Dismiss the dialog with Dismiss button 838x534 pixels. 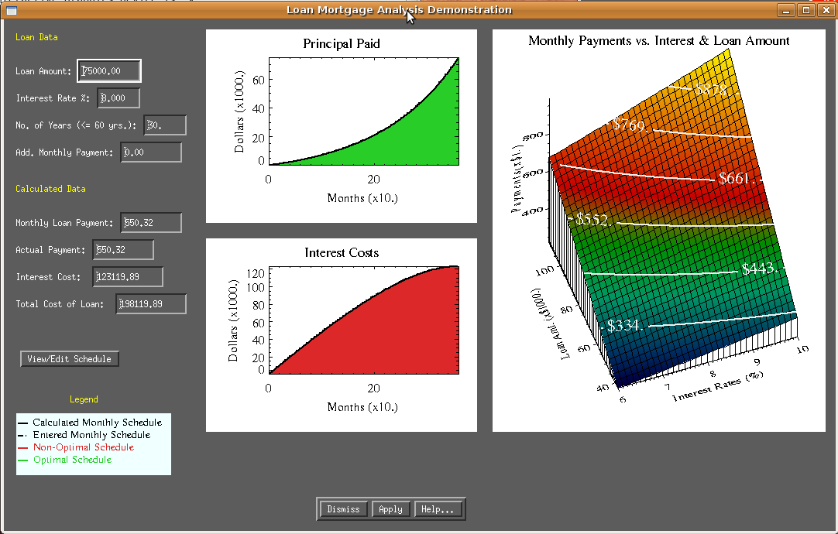343,509
